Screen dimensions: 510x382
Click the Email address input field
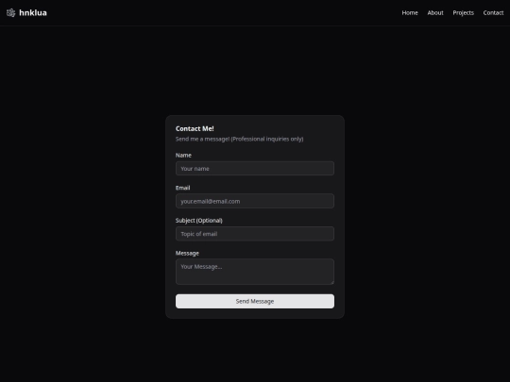pyautogui.click(x=255, y=201)
